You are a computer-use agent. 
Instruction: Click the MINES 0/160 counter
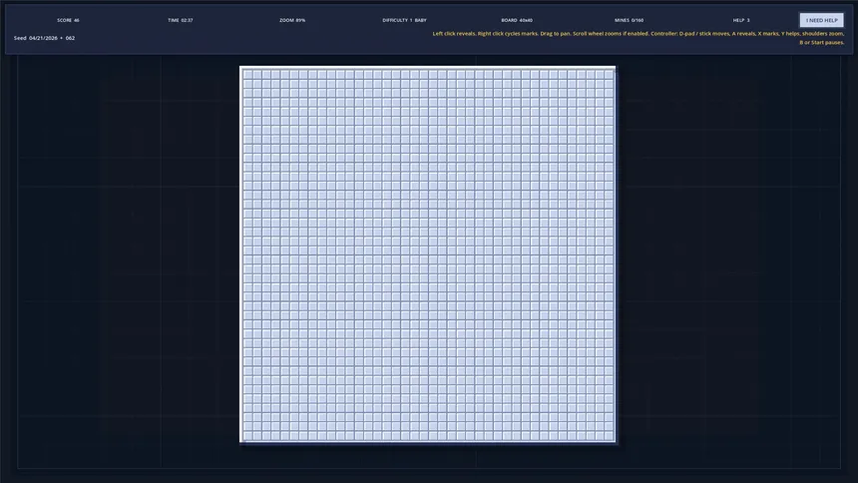[629, 20]
